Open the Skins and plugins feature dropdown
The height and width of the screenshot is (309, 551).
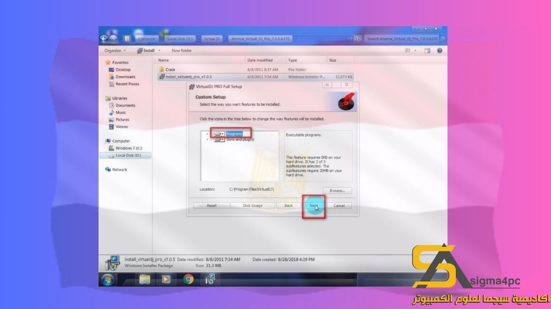(219, 139)
